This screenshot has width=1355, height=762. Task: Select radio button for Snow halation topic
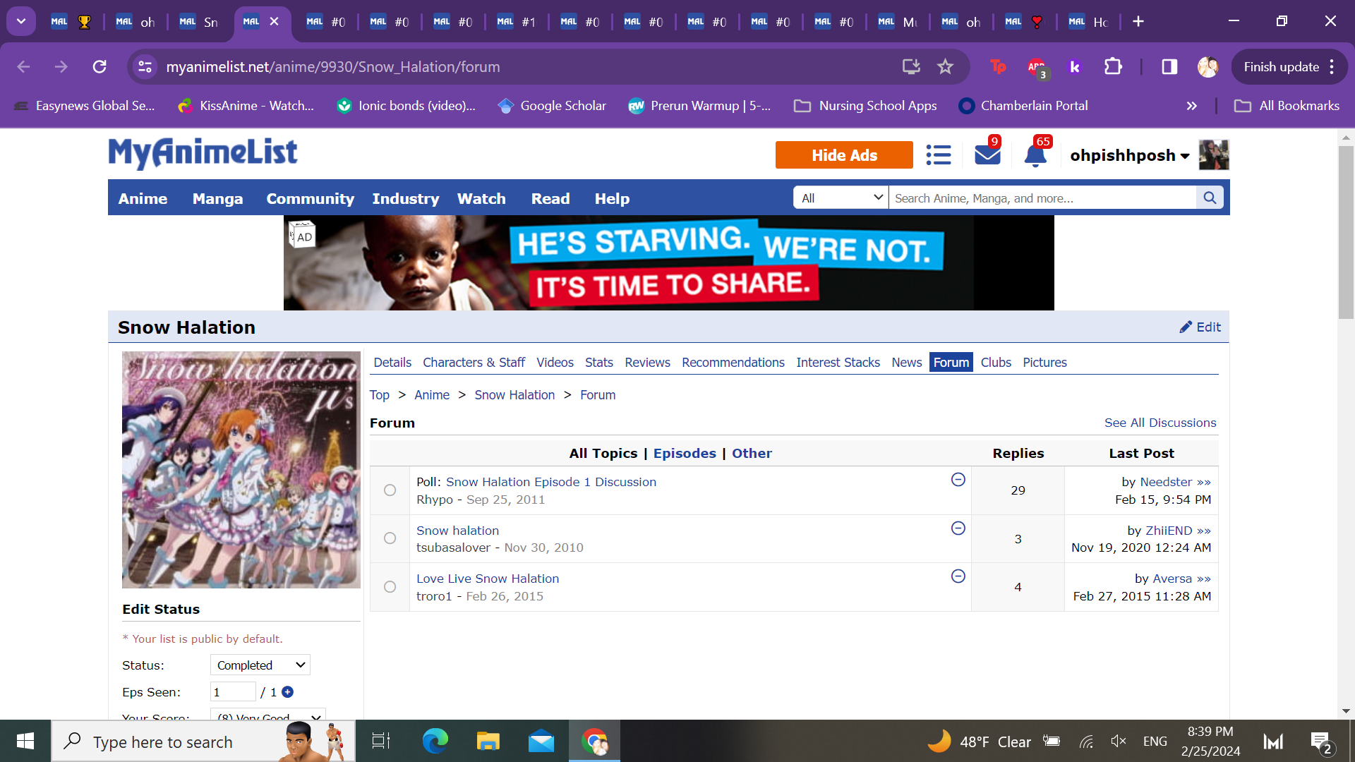pos(390,538)
